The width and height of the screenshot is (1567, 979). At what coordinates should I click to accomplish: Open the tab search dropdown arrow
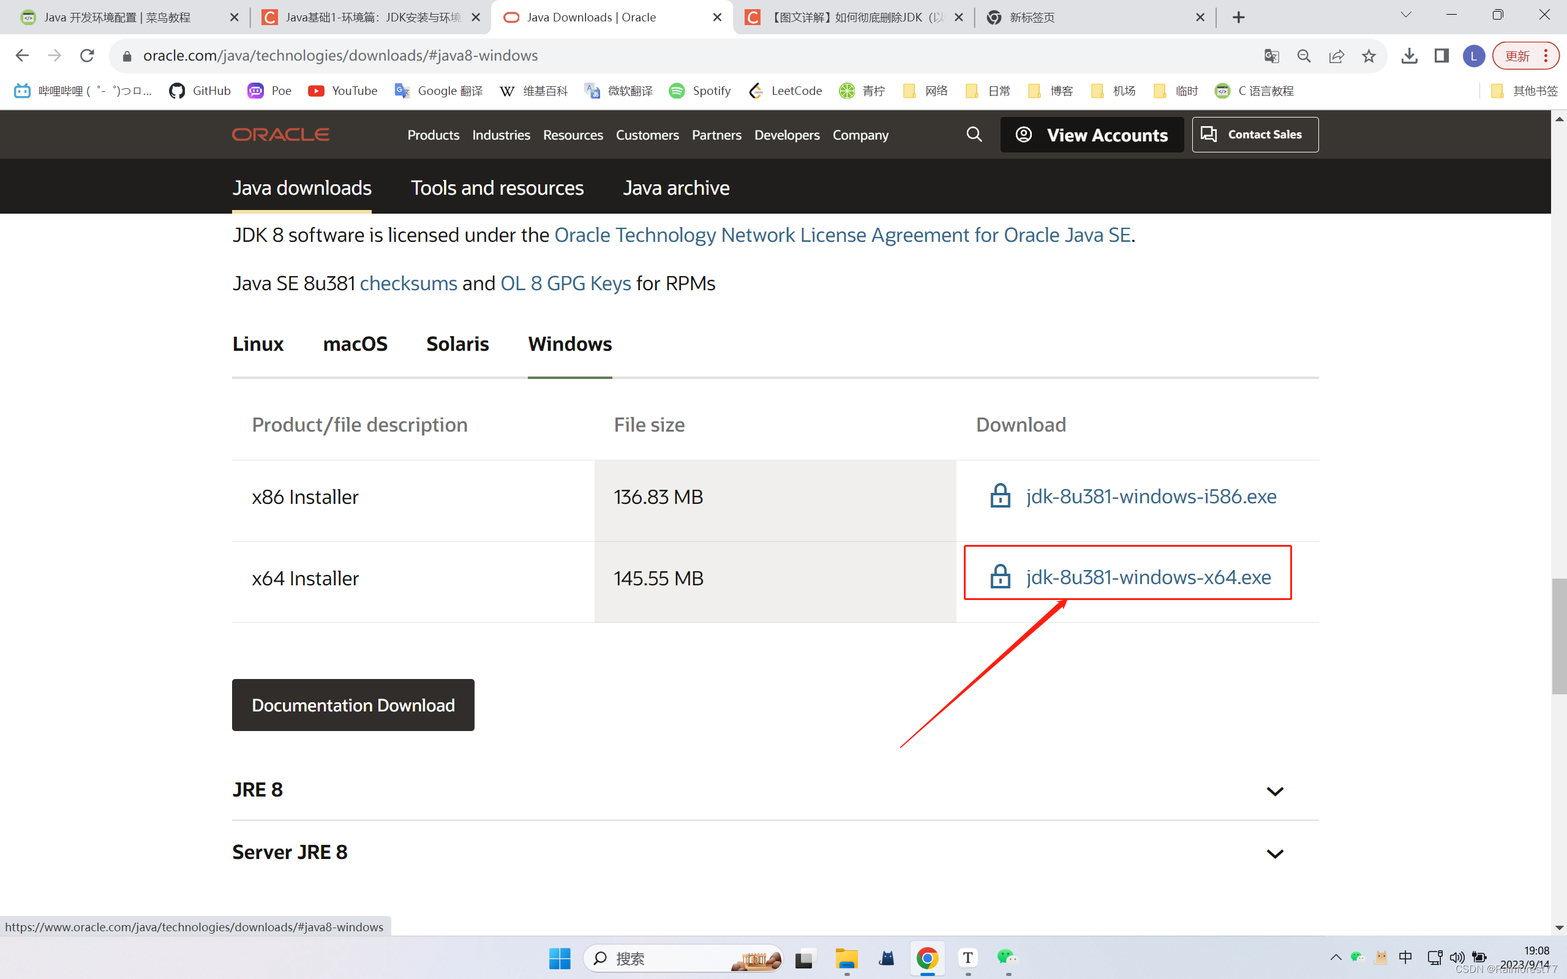coord(1405,13)
